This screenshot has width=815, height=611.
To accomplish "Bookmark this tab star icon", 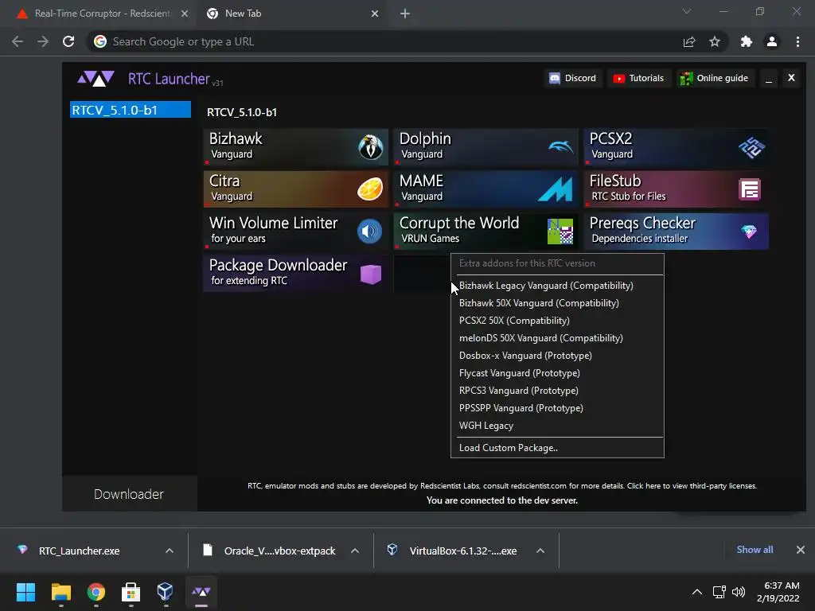I will tap(715, 41).
